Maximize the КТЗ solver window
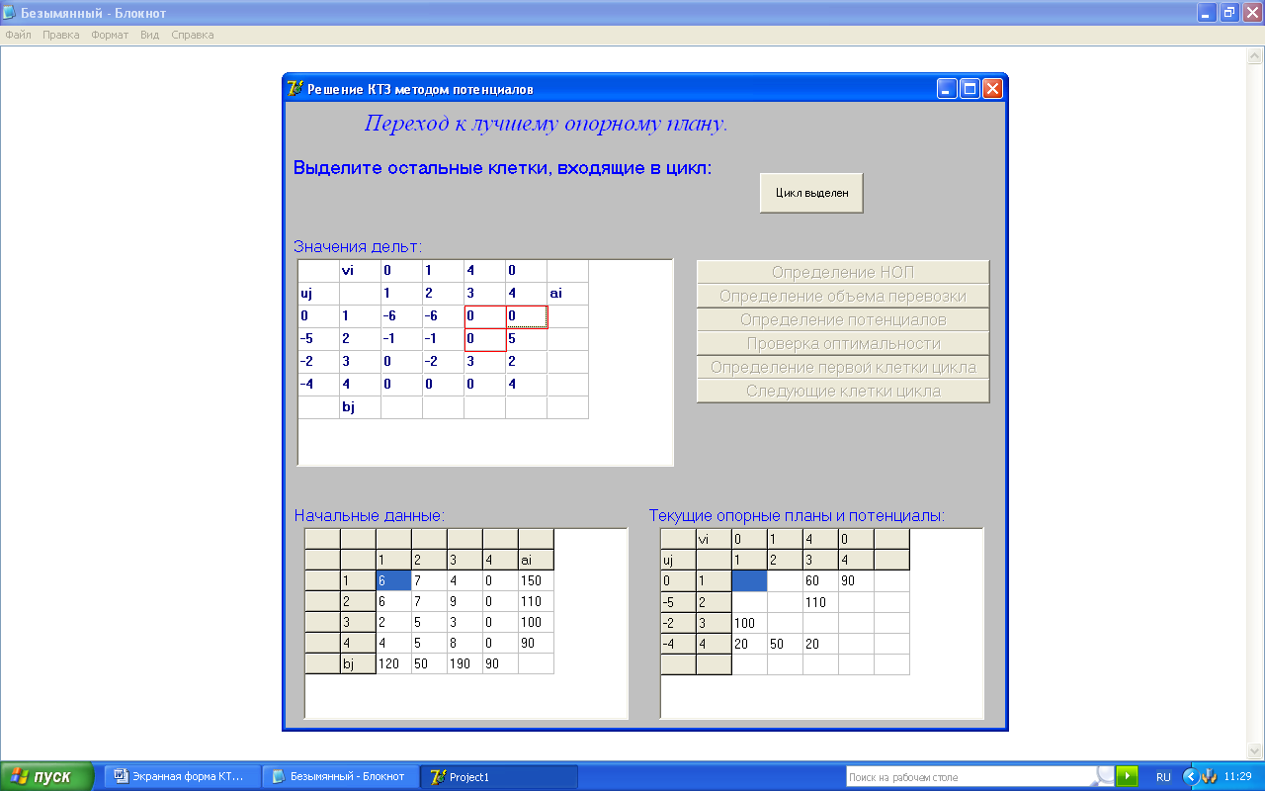This screenshot has width=1265, height=791. coord(970,89)
